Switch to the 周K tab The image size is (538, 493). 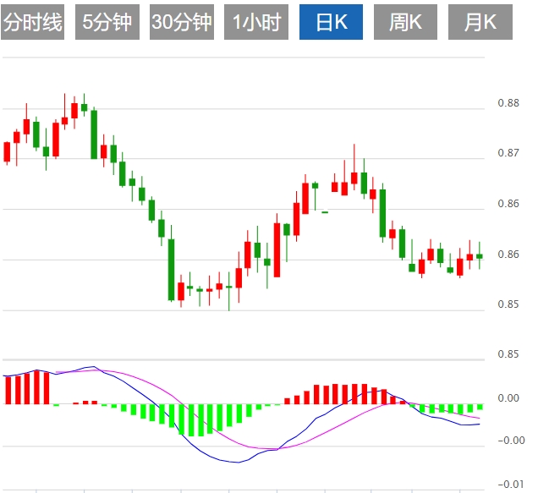click(x=405, y=22)
